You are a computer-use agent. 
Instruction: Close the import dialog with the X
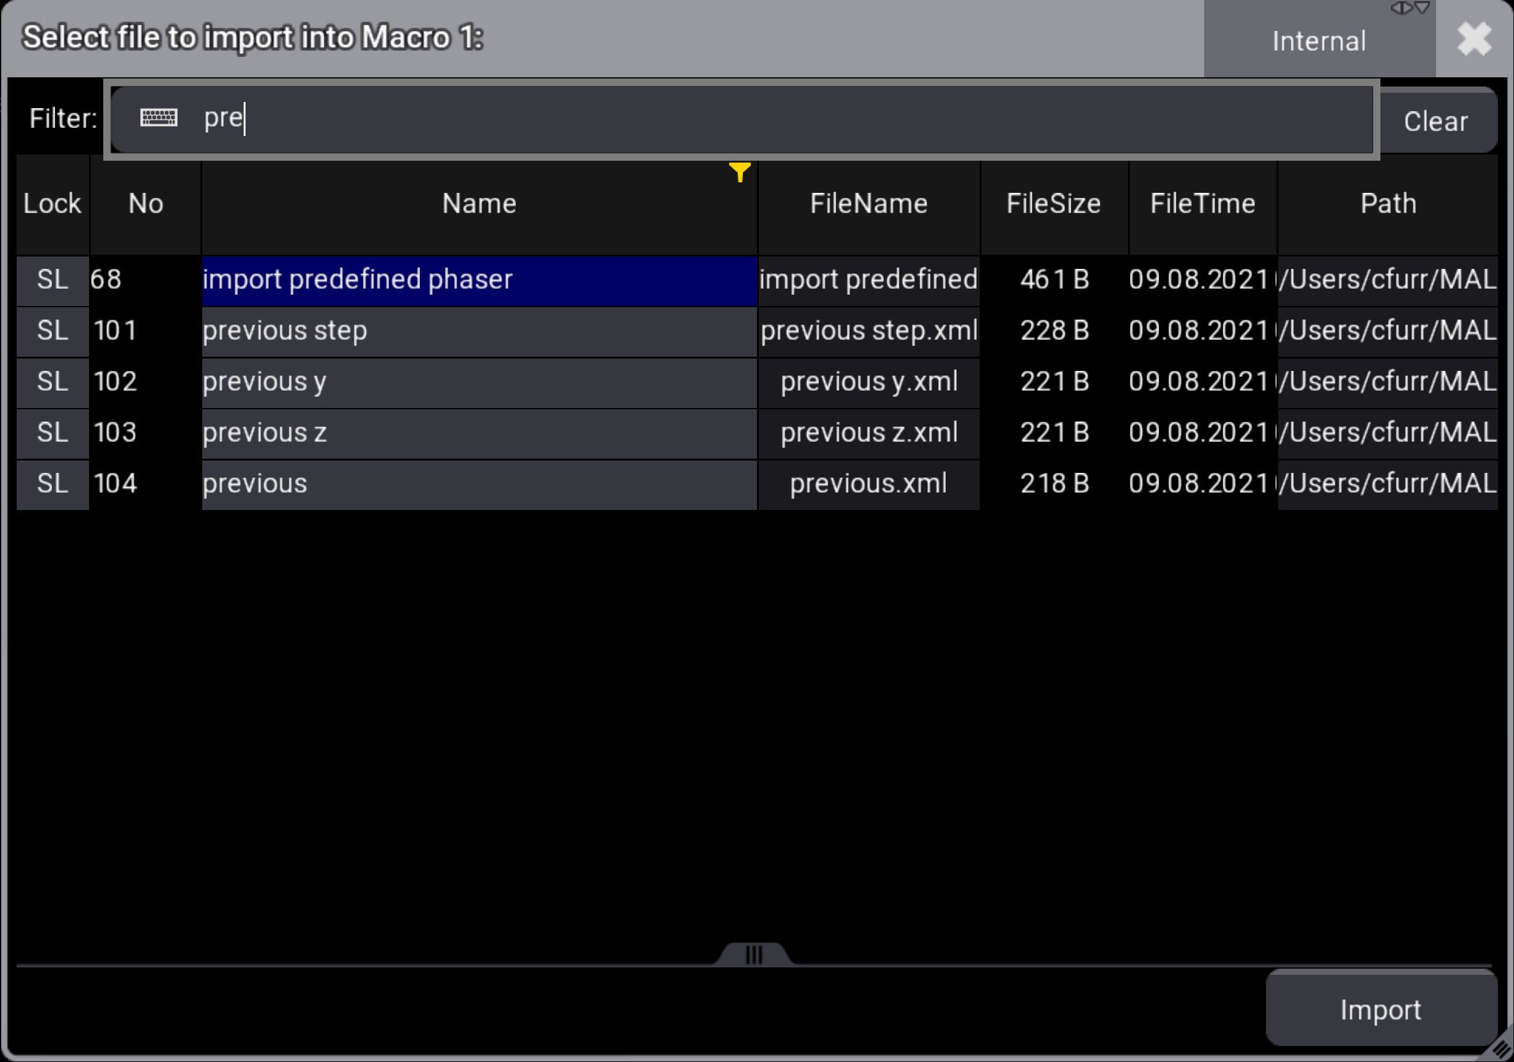pos(1474,39)
